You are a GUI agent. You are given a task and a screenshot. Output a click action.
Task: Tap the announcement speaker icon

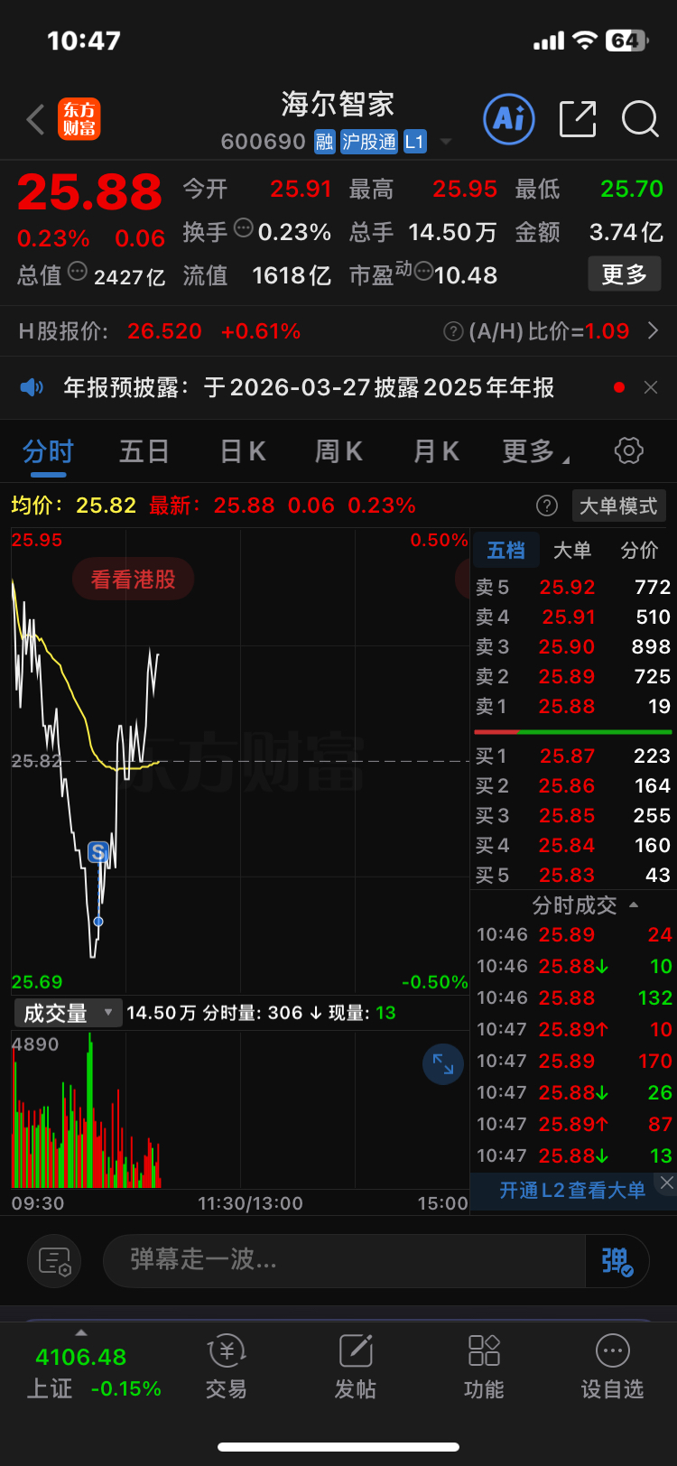[32, 387]
